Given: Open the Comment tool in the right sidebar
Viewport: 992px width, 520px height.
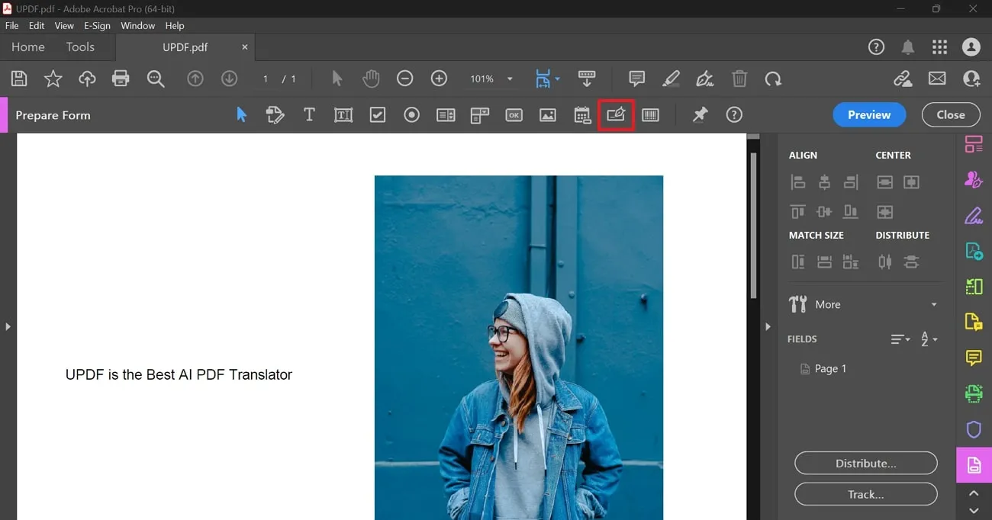Looking at the screenshot, I should pyautogui.click(x=973, y=358).
